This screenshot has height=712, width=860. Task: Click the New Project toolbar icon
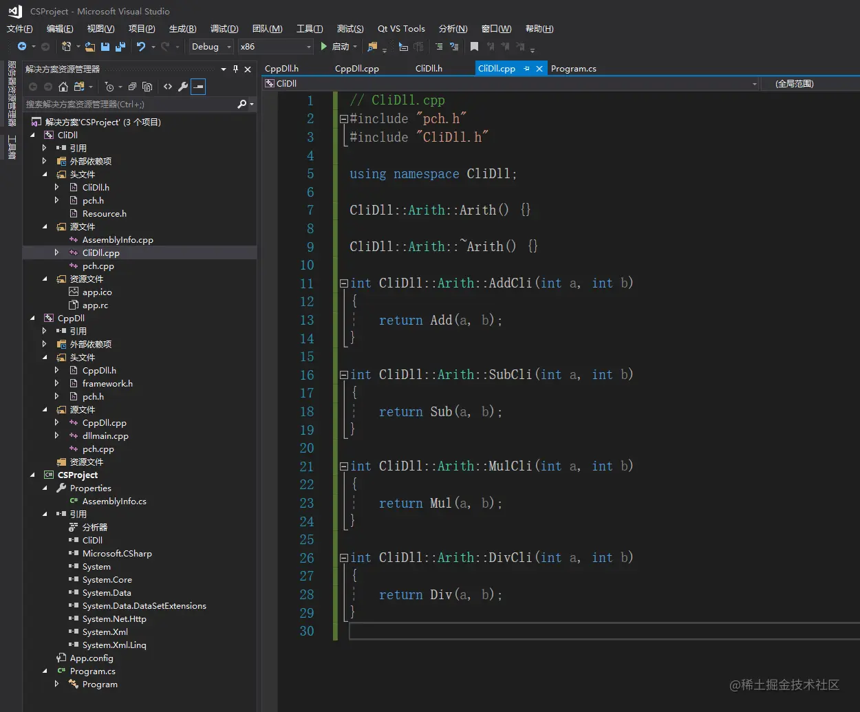[x=67, y=47]
